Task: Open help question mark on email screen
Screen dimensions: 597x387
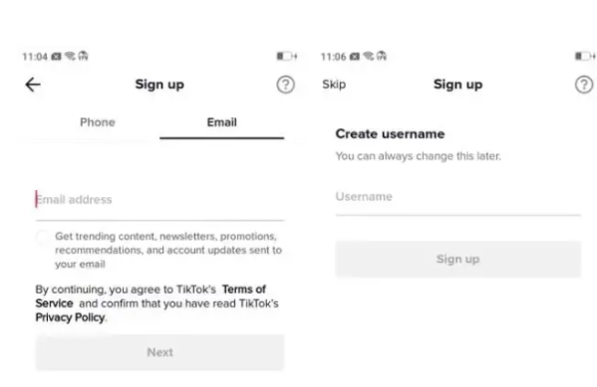Action: pyautogui.click(x=286, y=85)
